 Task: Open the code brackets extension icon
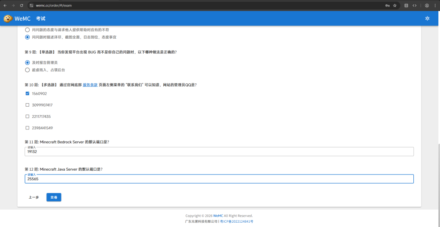415,6
